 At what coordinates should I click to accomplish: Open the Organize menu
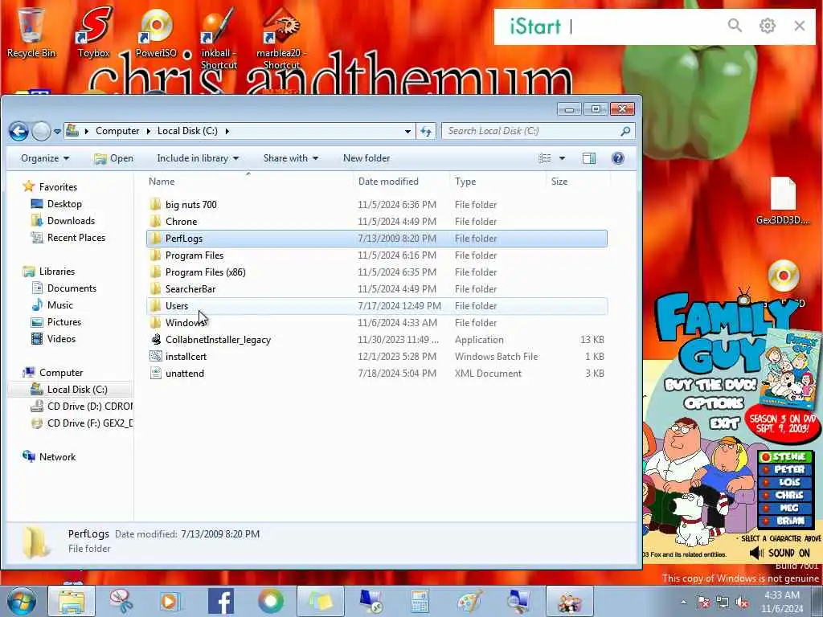(x=45, y=158)
